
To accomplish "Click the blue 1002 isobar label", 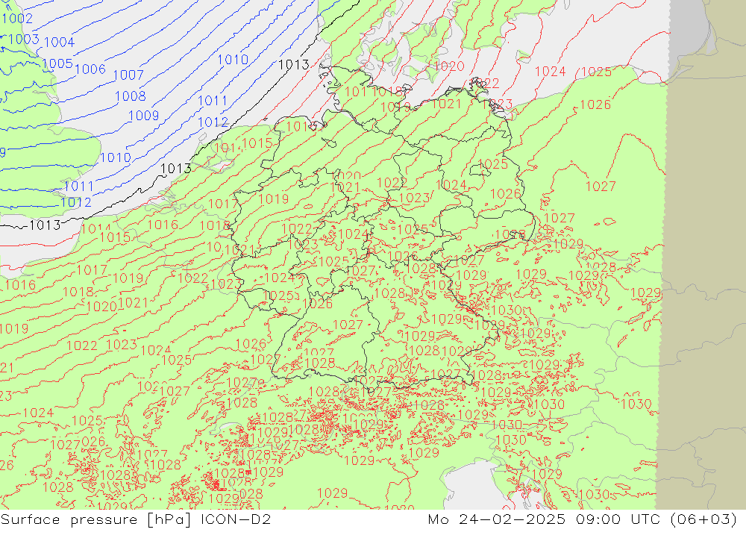I will coord(18,19).
